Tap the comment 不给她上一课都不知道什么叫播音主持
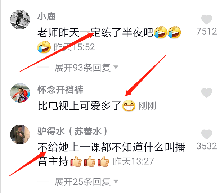 click(x=111, y=154)
